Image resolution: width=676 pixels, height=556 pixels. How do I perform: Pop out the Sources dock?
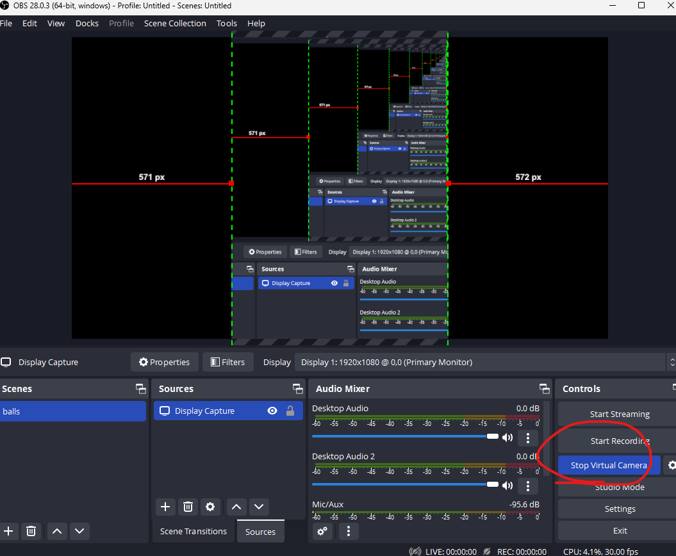[x=298, y=389]
